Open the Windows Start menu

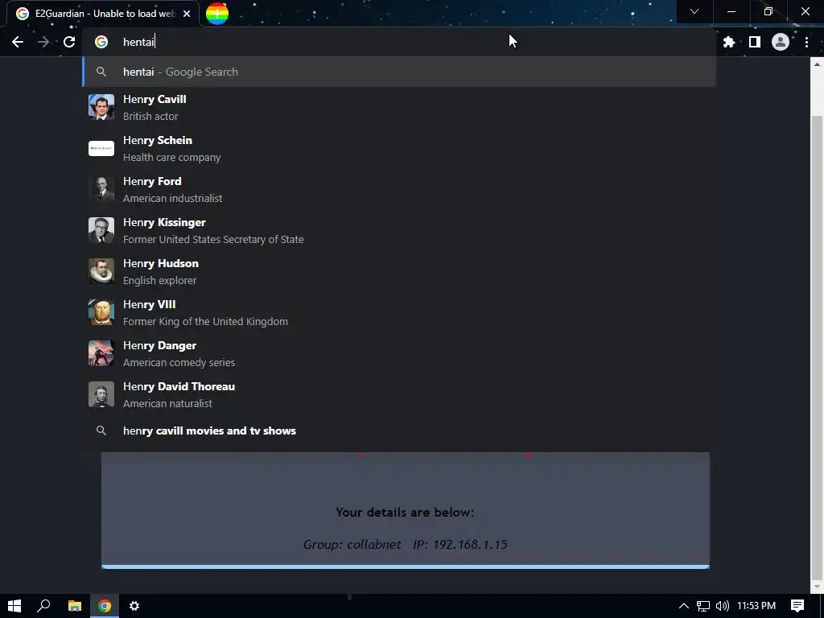[14, 606]
